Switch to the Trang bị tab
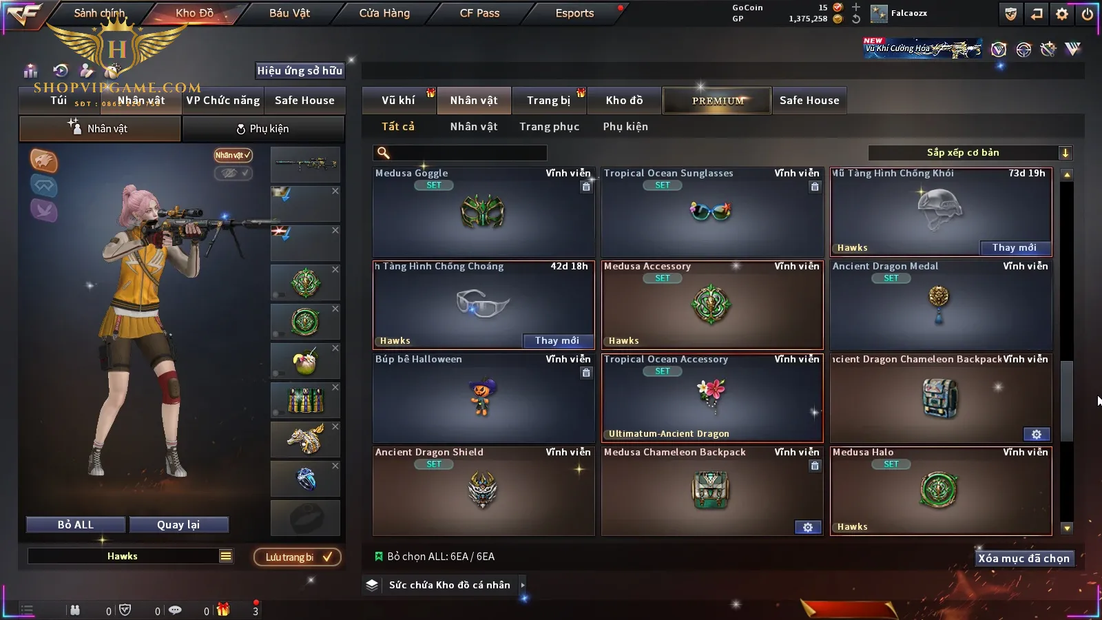This screenshot has height=620, width=1102. point(549,101)
